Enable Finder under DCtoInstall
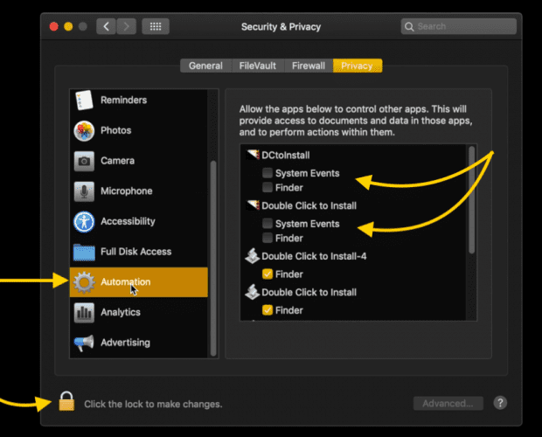Image resolution: width=542 pixels, height=437 pixels. click(x=268, y=187)
